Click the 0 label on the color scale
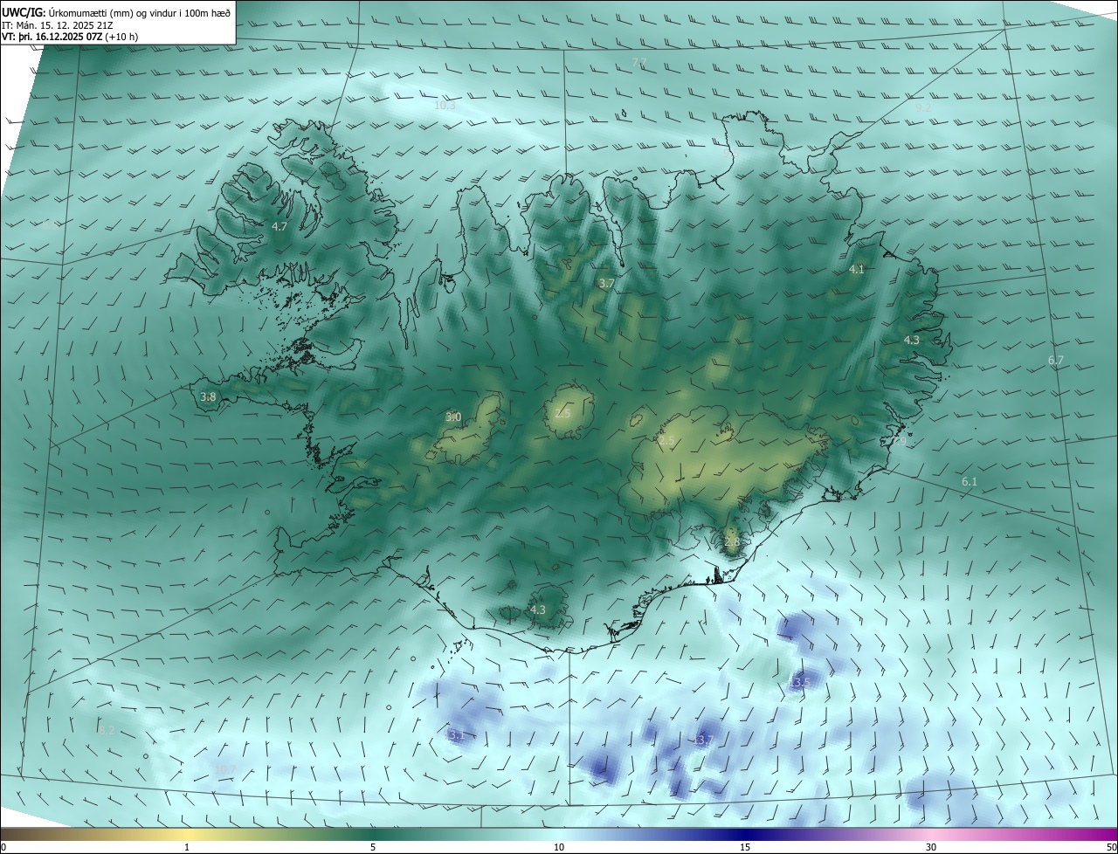The image size is (1118, 854). click(x=3, y=847)
